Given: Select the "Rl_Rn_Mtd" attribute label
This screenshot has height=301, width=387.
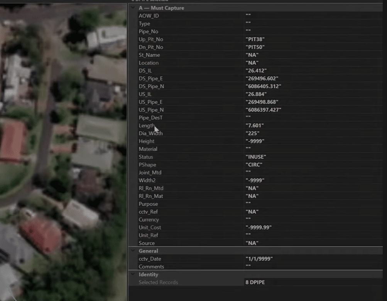Looking at the screenshot, I should [151, 188].
